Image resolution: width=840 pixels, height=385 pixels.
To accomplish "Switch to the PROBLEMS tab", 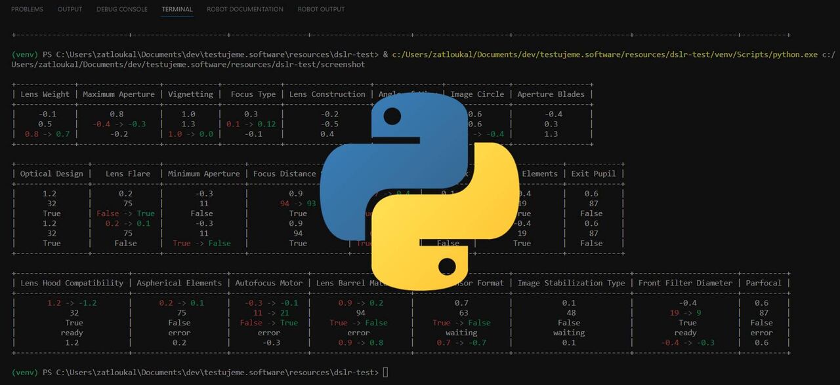I will 26,9.
